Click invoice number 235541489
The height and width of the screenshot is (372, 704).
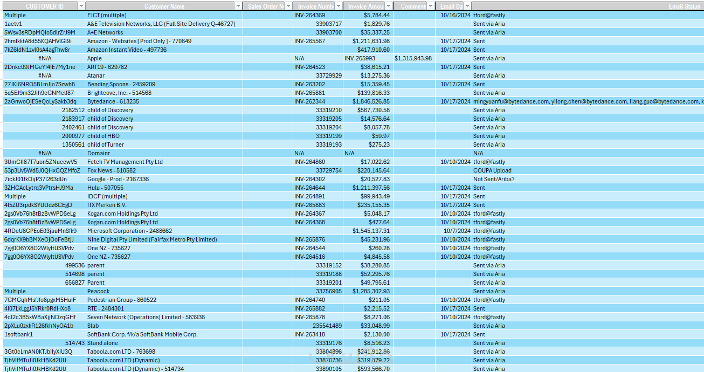pos(318,326)
